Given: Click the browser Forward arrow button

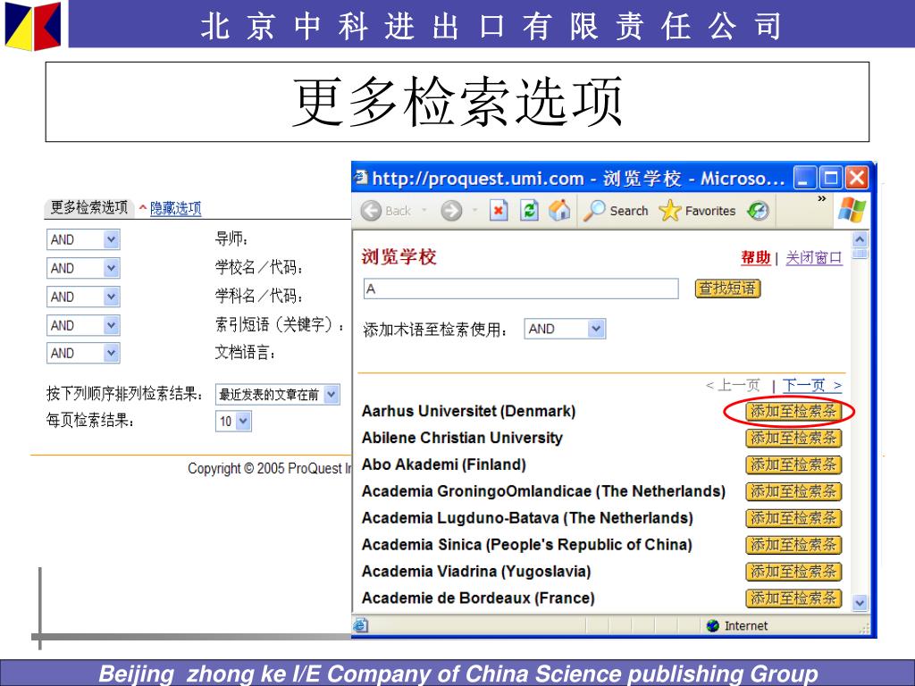Looking at the screenshot, I should point(451,211).
